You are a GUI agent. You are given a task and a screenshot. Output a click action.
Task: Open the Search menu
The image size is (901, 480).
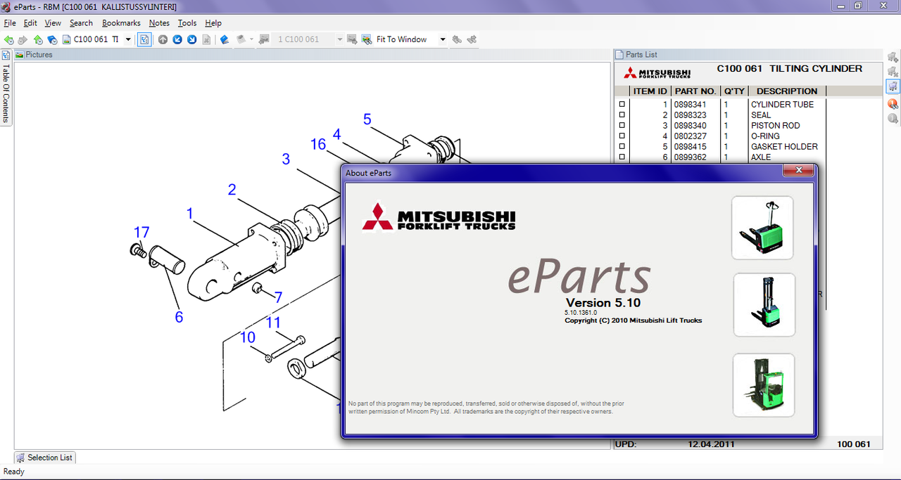point(81,23)
